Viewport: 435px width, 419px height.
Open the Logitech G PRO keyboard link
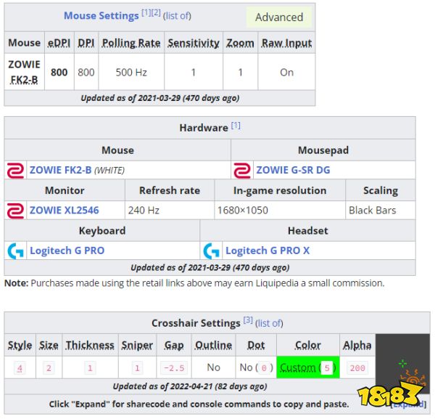tap(67, 251)
